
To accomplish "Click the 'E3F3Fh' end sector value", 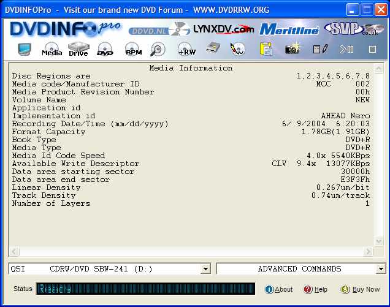I will pos(355,180).
